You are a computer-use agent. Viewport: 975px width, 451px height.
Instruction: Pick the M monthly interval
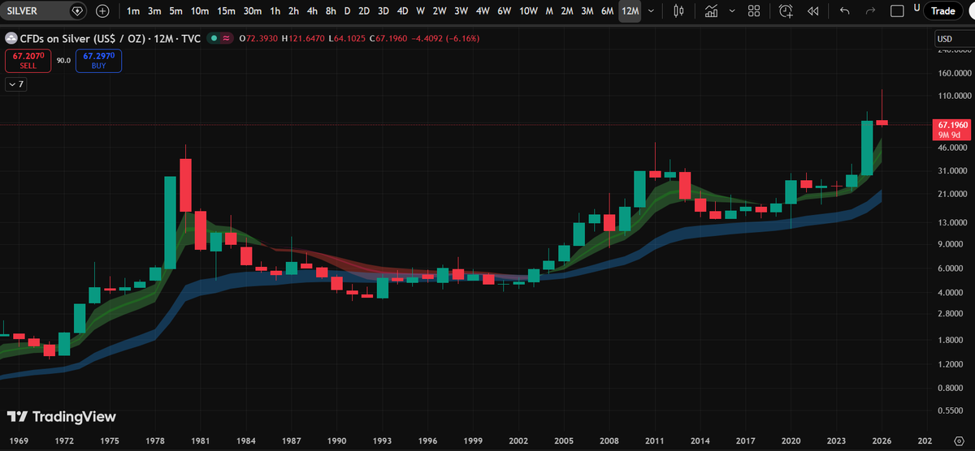click(x=550, y=11)
